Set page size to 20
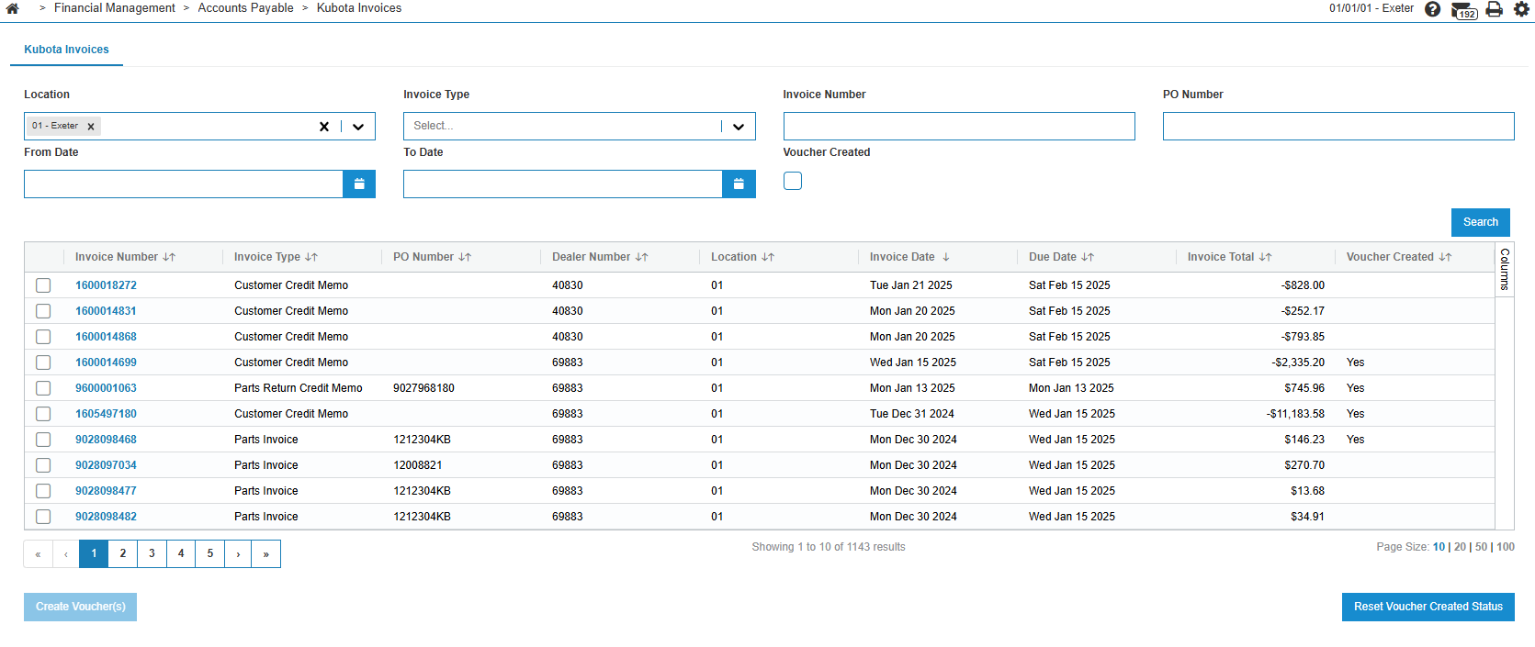This screenshot has width=1535, height=647. pyautogui.click(x=1460, y=547)
